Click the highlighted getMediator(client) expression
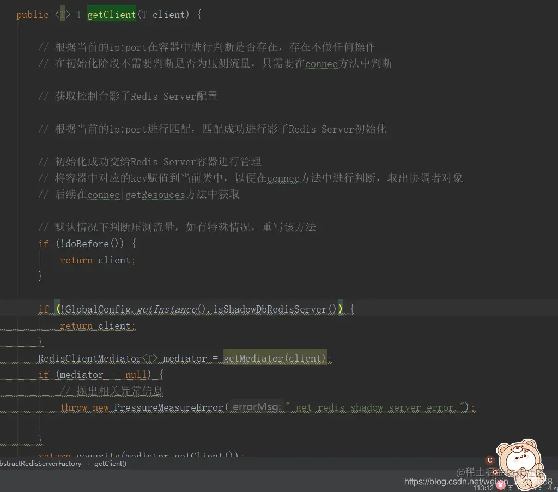The width and height of the screenshot is (558, 492). 275,358
